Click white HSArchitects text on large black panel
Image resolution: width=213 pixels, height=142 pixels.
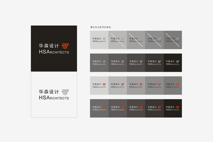pos(54,52)
